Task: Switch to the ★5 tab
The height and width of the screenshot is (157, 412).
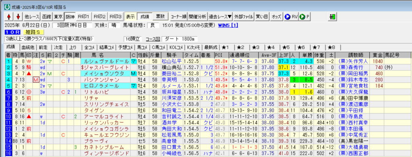Action: (x=286, y=48)
